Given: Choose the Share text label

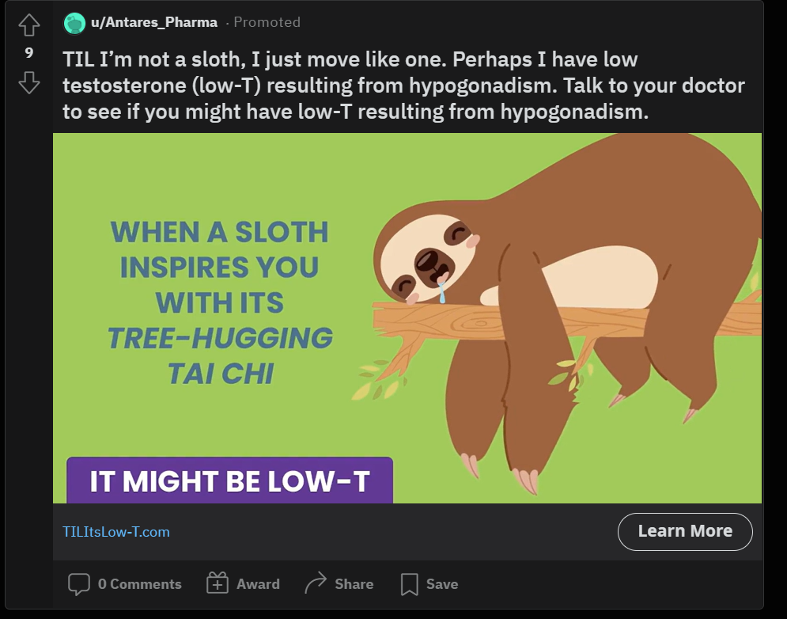Looking at the screenshot, I should coord(354,584).
